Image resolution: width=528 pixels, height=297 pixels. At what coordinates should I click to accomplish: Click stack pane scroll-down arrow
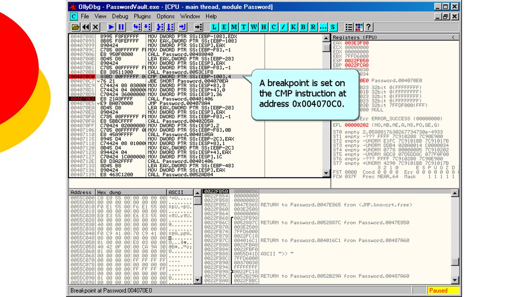pos(455,280)
